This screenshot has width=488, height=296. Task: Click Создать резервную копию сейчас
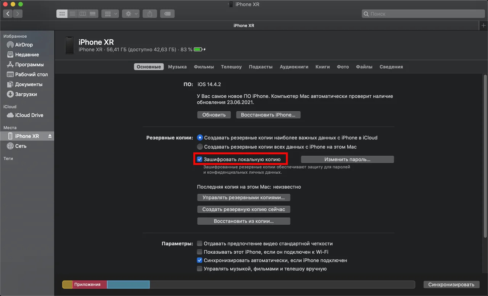pyautogui.click(x=244, y=209)
